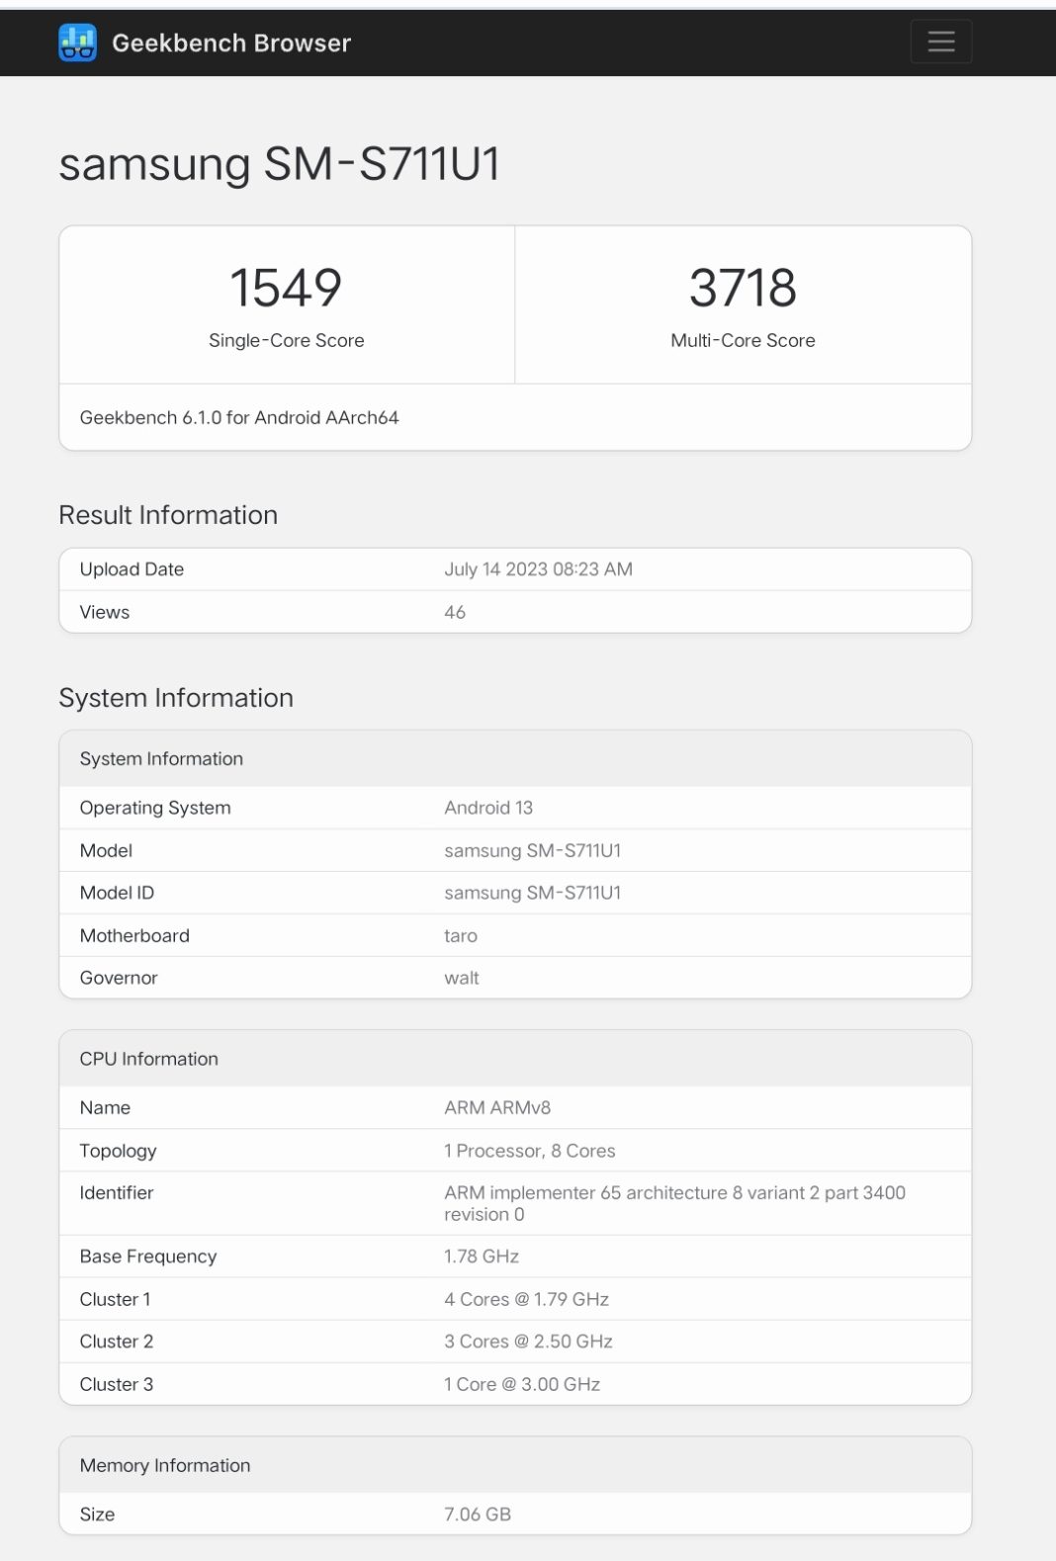Select the Single-Core Score panel
Screen dimensions: 1056x1561
click(287, 304)
